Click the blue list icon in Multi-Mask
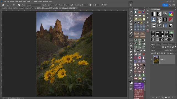This screenshot has height=99, width=177. pos(165,25)
